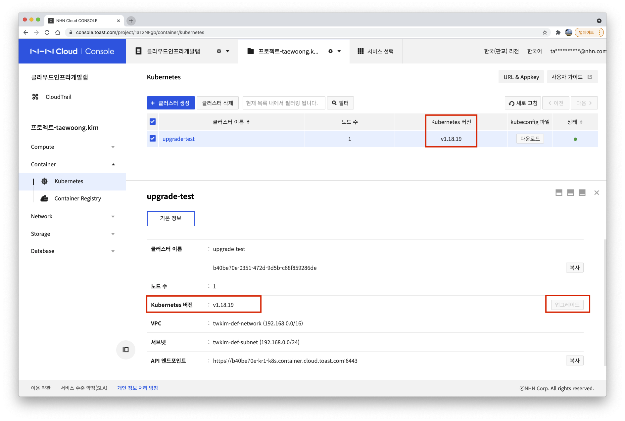Sort by 상태 column arrows
The height and width of the screenshot is (421, 625).
pos(581,122)
